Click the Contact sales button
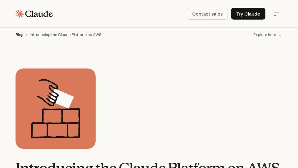298x168 pixels. [x=207, y=14]
